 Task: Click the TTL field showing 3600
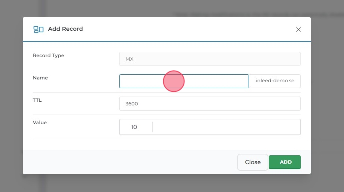tap(210, 103)
